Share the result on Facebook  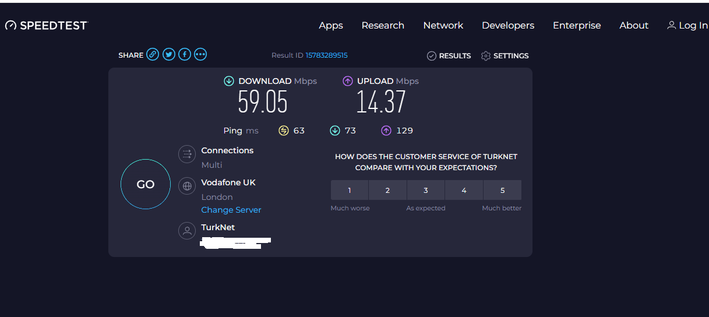coord(185,55)
